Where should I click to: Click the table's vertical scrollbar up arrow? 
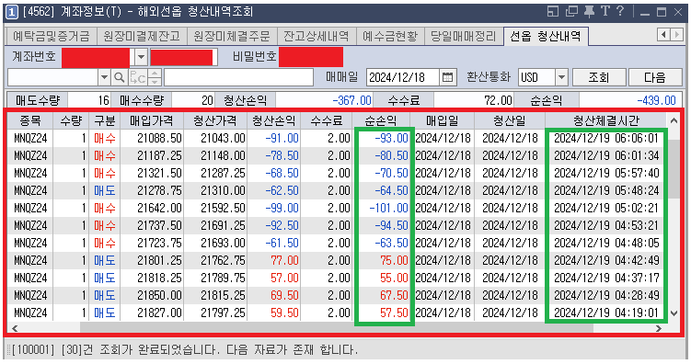coord(674,120)
